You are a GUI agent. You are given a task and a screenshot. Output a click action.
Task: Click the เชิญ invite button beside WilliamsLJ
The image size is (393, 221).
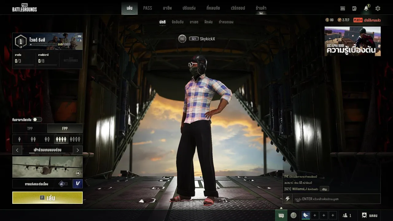(x=324, y=189)
